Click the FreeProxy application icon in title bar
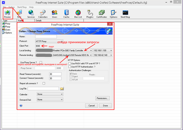 pyautogui.click(x=4, y=2)
